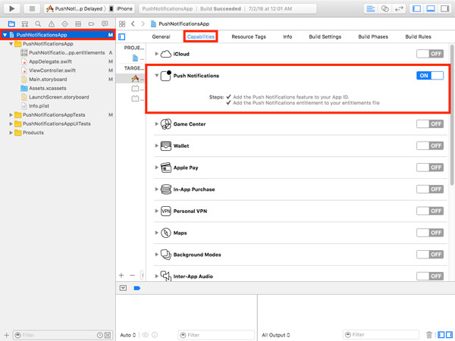
Task: Switch to the Build Phases tab
Action: 373,37
